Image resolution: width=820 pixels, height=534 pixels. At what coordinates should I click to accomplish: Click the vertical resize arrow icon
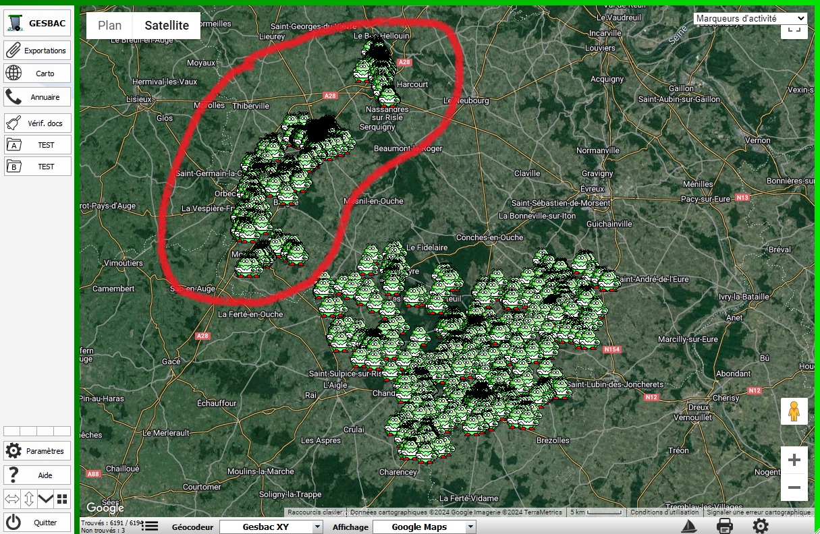(x=29, y=499)
